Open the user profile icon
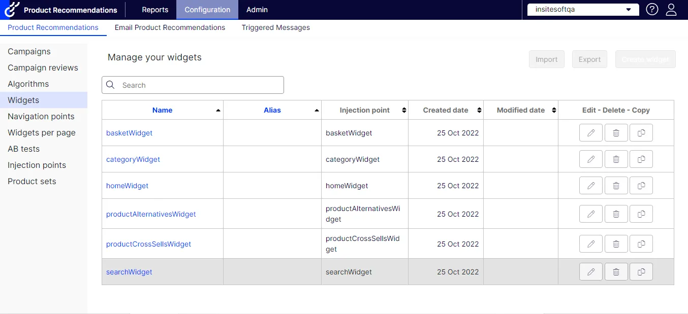The image size is (688, 314). pos(671,10)
